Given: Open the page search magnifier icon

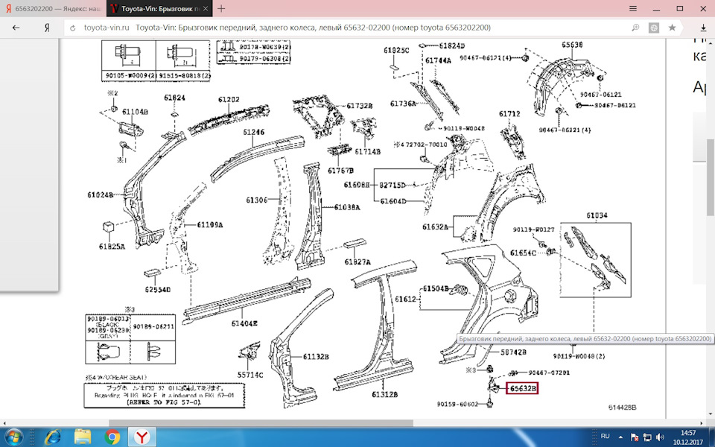Looking at the screenshot, I should tap(635, 27).
